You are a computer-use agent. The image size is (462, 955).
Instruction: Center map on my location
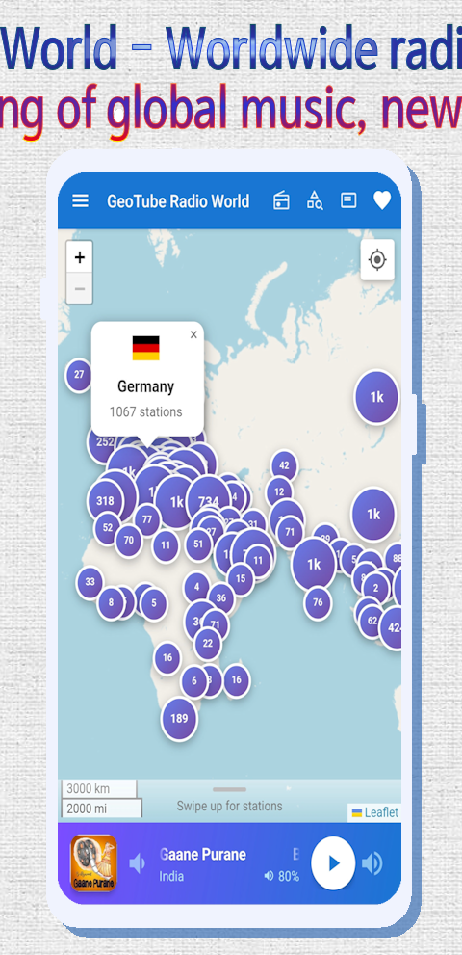pos(377,260)
